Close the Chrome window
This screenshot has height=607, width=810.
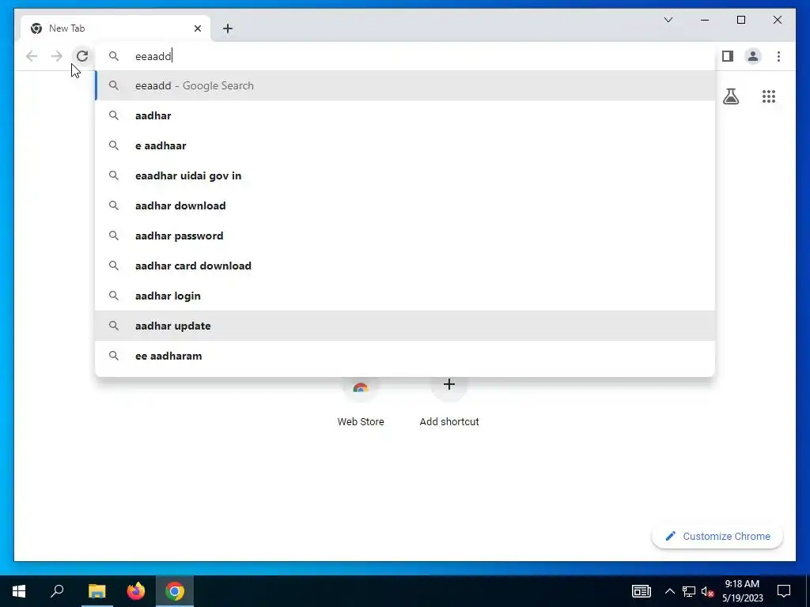pyautogui.click(x=778, y=20)
